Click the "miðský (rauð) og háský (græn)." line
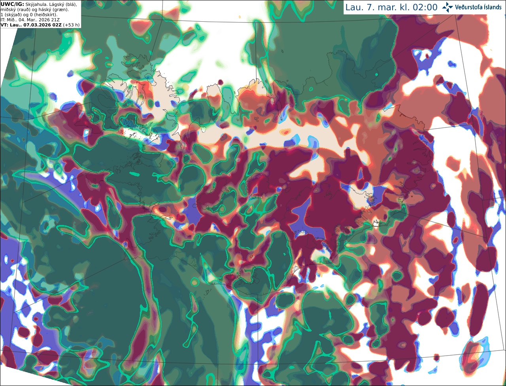Viewport: 506px width, 386px height. [34, 9]
